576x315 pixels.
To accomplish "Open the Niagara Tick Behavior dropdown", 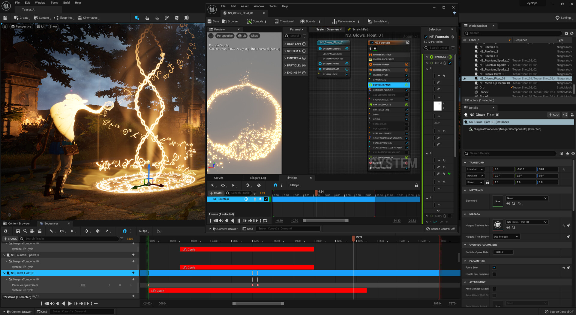I will pyautogui.click(x=506, y=237).
